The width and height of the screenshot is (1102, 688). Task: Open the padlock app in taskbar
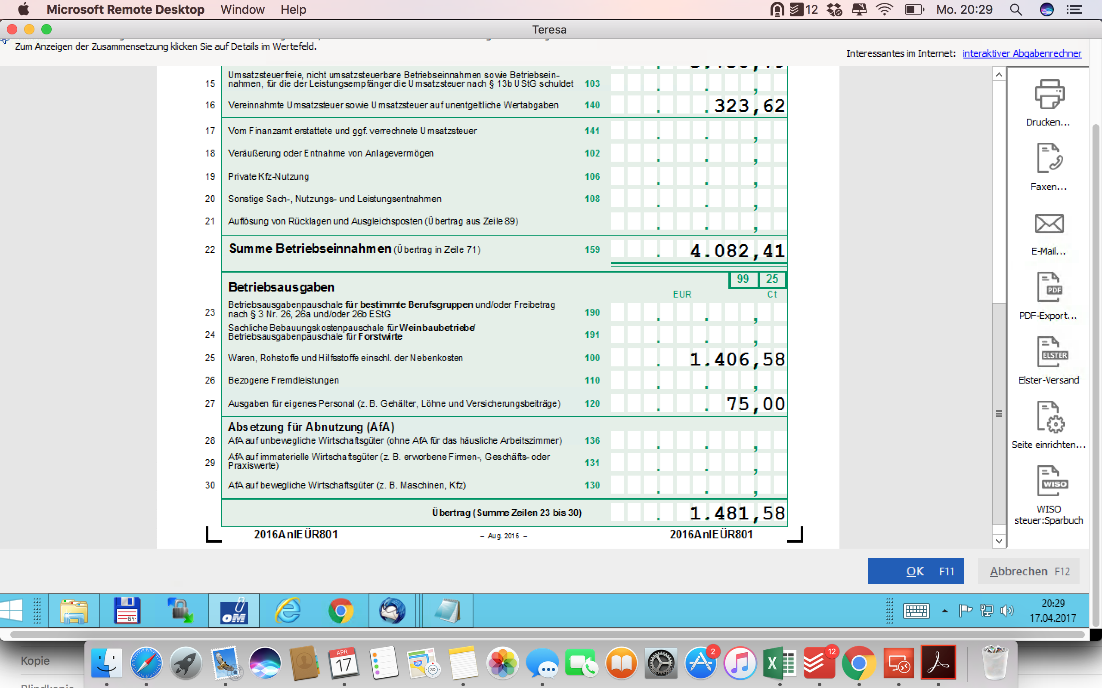coord(180,610)
